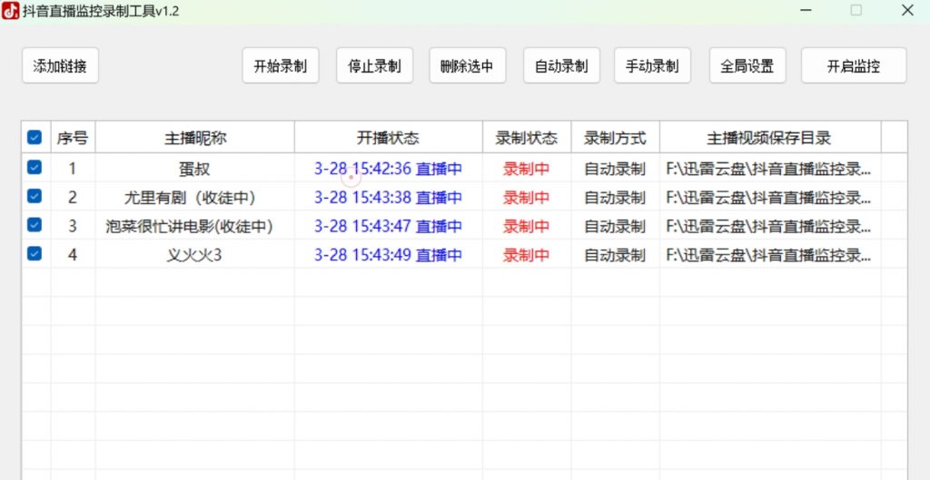
Task: Toggle checkbox for row 2 尤里有剧
Action: (x=35, y=196)
